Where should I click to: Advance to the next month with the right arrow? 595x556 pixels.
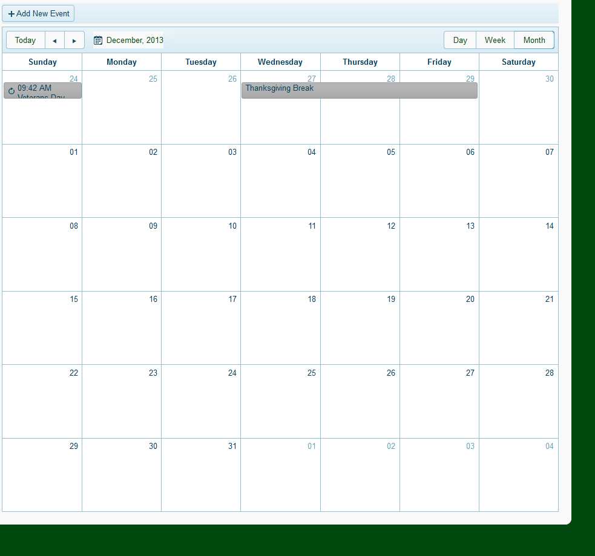(74, 40)
